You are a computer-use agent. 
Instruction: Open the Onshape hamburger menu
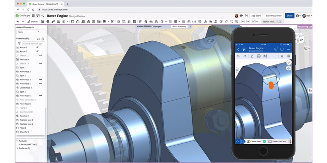33,16
